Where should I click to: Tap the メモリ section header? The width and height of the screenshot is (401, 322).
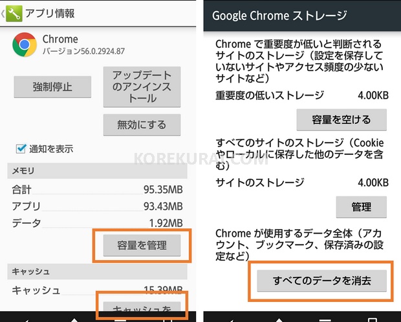click(x=97, y=171)
